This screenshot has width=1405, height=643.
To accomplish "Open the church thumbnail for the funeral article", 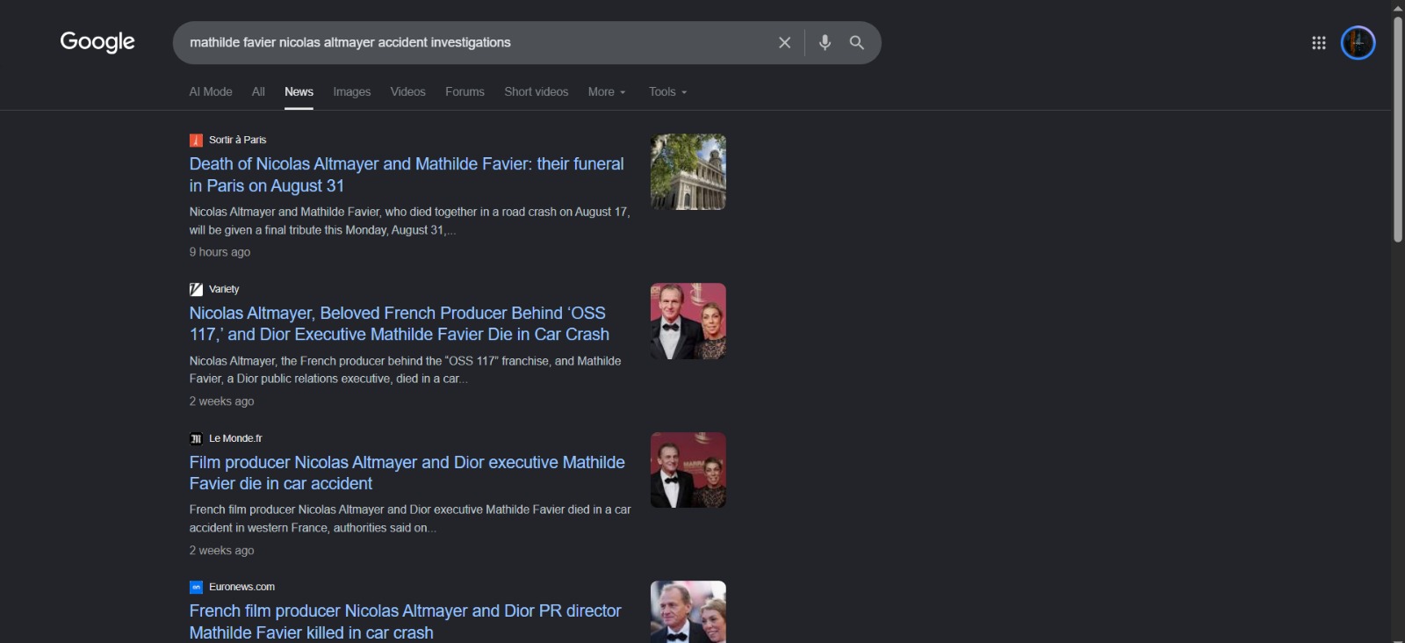I will pos(688,172).
